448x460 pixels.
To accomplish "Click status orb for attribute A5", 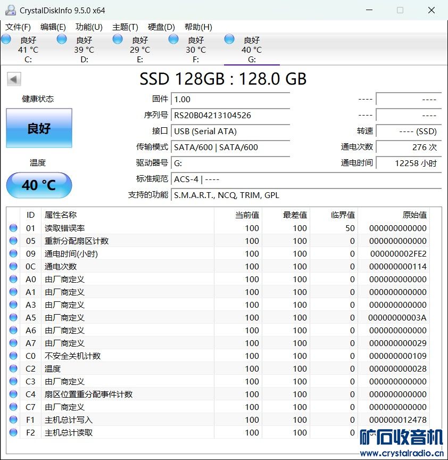I will tap(13, 317).
